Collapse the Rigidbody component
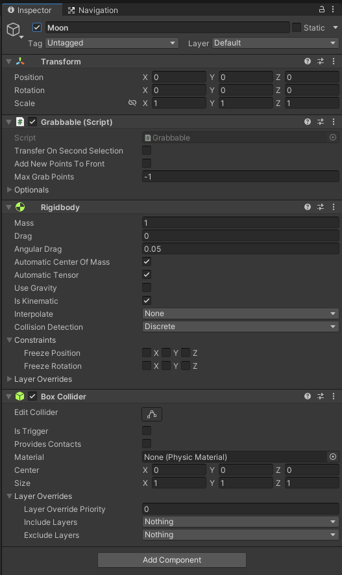 (x=9, y=207)
